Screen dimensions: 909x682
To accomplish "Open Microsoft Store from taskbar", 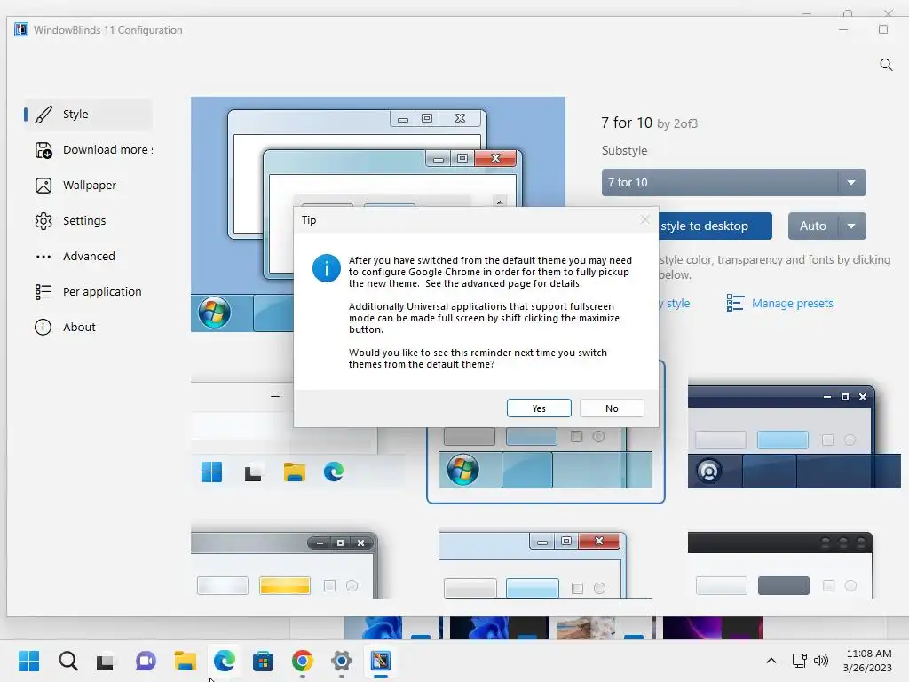I will click(x=263, y=661).
